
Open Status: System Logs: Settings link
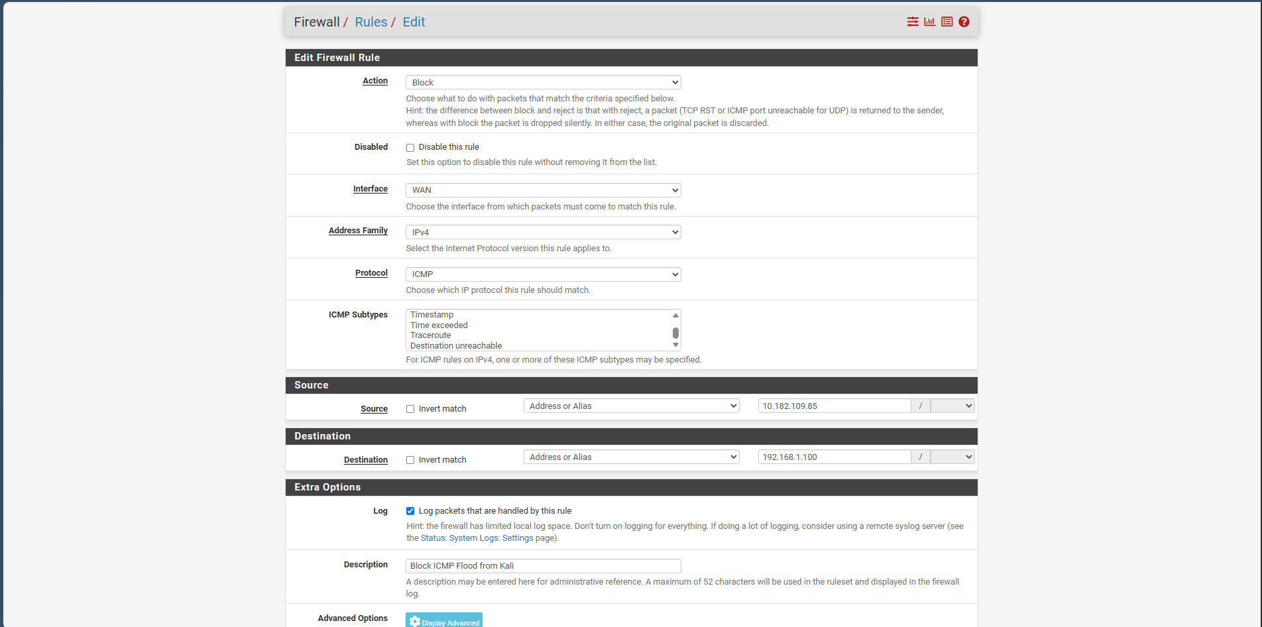pos(477,538)
